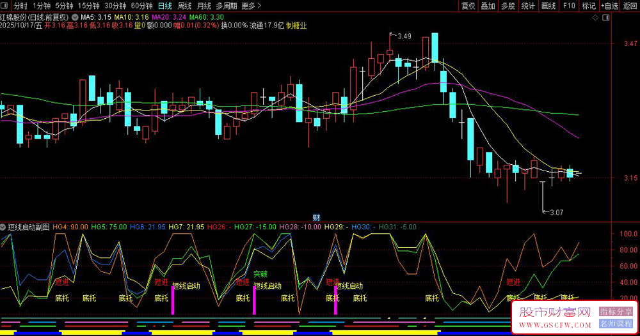640x336 pixels.
Task: Click the 3.49 high price marker
Action: [x=404, y=36]
